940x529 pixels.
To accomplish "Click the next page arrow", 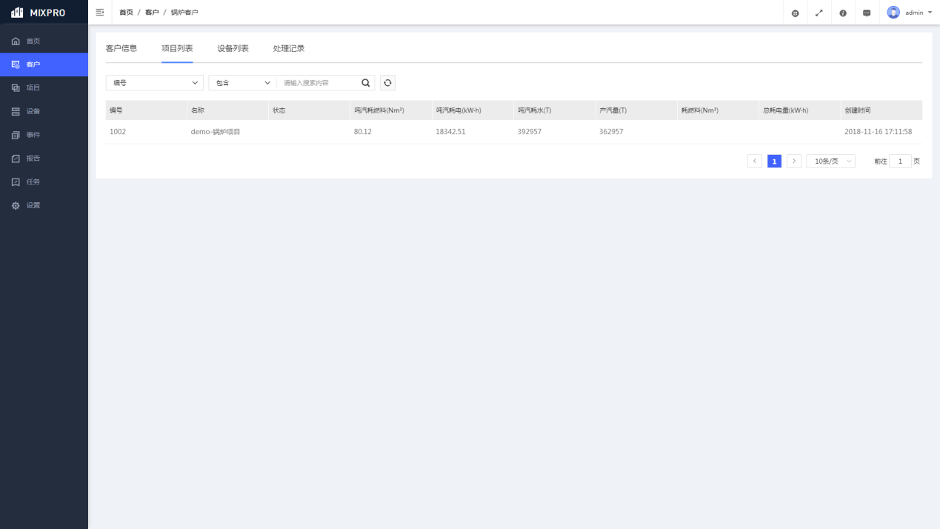I will coord(794,162).
